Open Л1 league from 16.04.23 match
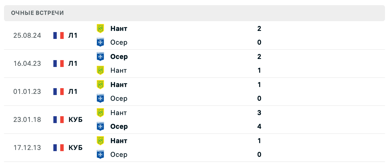 [x=73, y=64]
